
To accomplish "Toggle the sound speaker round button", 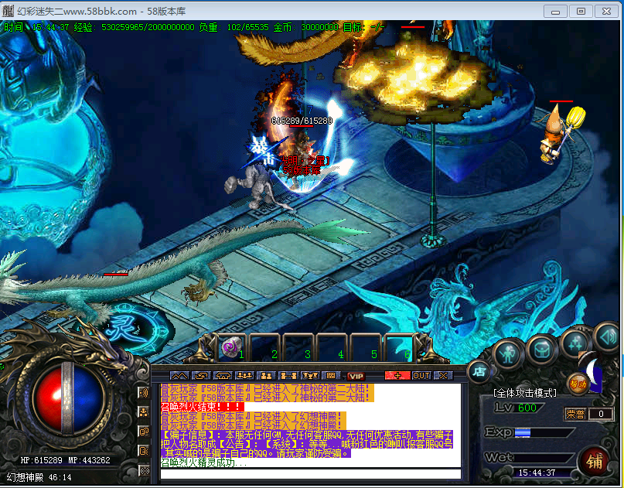I will 609,337.
